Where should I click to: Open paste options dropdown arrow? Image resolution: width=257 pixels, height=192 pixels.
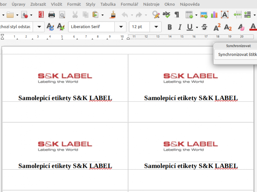point(103,15)
